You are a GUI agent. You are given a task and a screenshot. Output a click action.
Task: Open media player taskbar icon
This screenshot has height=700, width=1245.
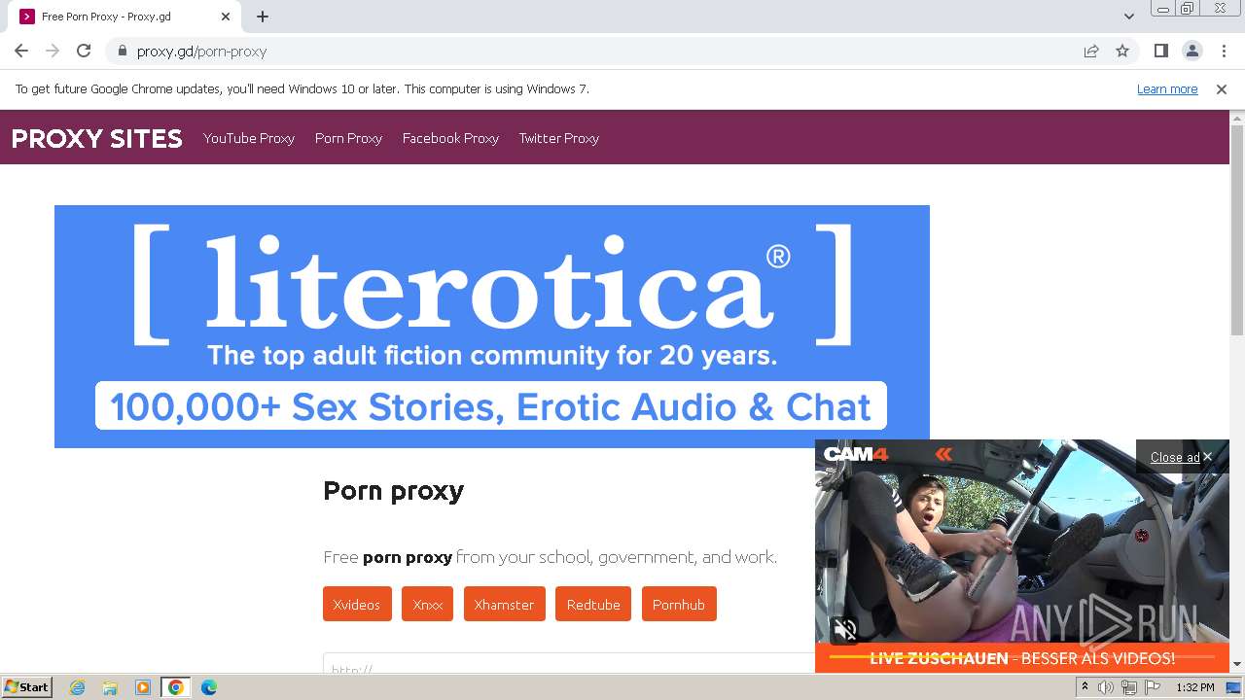click(143, 687)
